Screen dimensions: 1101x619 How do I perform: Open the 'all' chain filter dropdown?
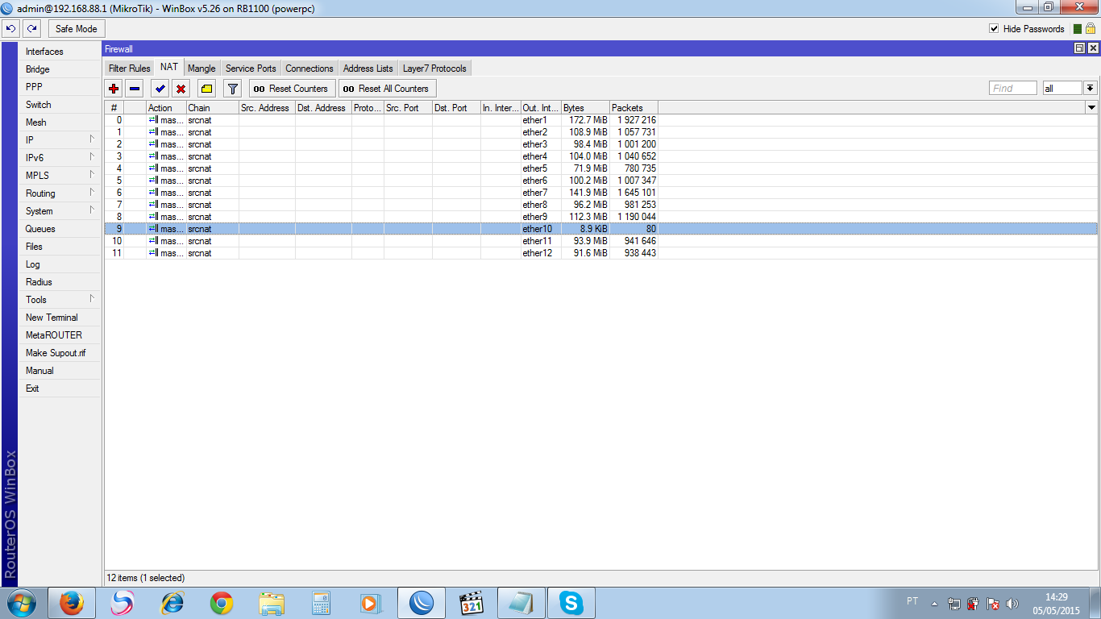pyautogui.click(x=1090, y=89)
